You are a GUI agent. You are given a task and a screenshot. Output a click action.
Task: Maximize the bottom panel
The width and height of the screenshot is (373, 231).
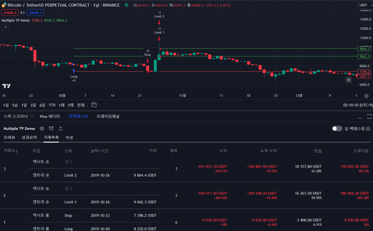[x=369, y=116]
